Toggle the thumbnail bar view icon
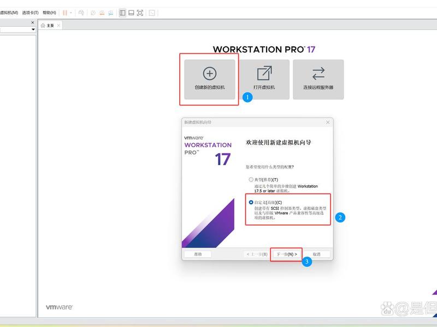This screenshot has width=437, height=327. (x=131, y=13)
